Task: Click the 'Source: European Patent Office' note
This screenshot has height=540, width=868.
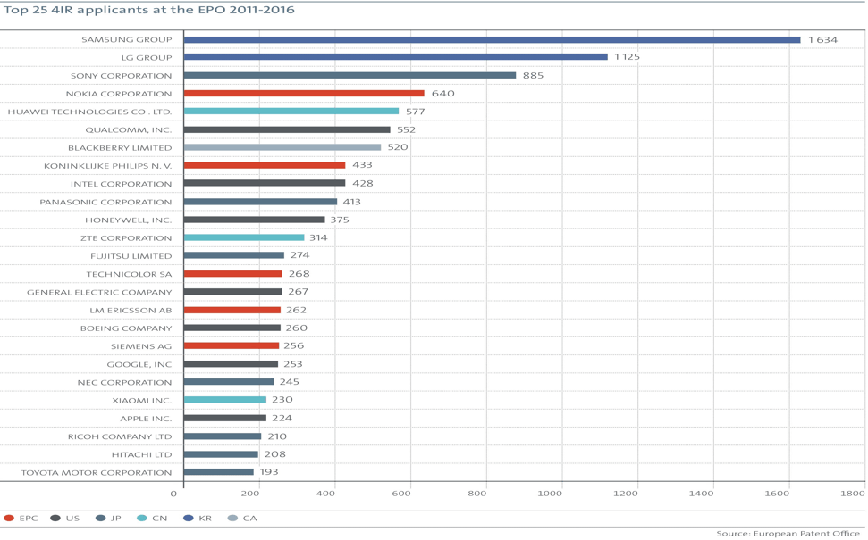Action: 788,534
